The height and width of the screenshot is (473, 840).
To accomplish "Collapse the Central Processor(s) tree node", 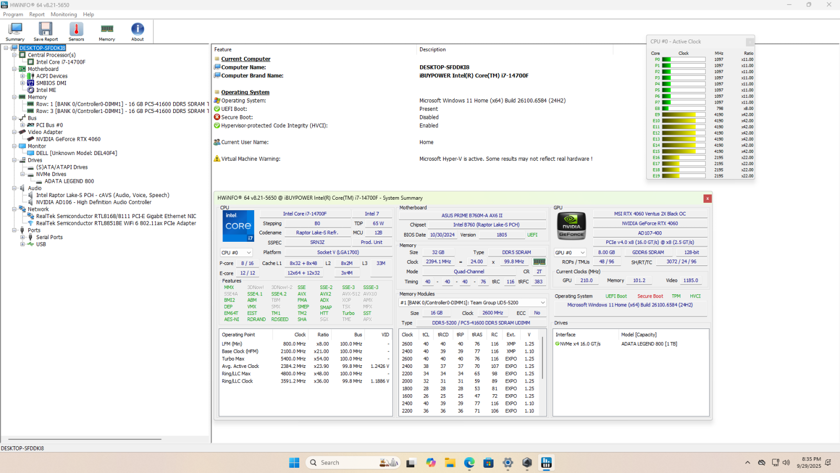I will pyautogui.click(x=15, y=55).
